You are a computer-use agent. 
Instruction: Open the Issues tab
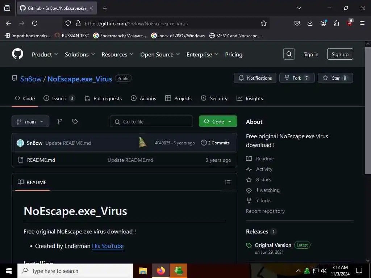[59, 98]
